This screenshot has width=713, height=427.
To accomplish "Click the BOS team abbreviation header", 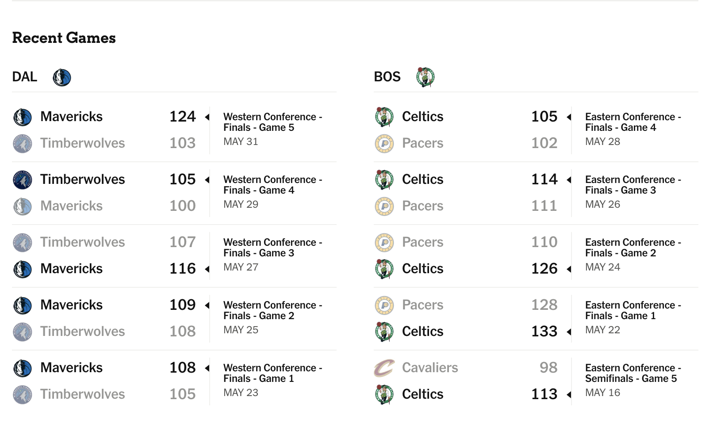I will click(387, 77).
